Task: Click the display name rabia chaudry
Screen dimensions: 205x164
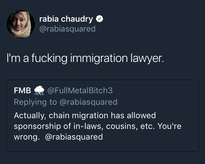Action: click(x=66, y=19)
